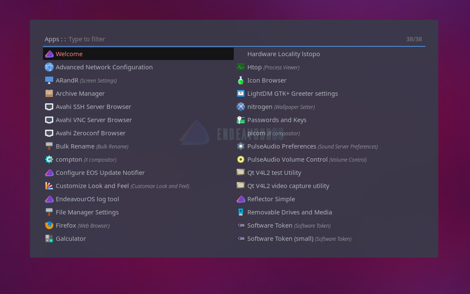The width and height of the screenshot is (470, 294).
Task: Select Avahi VNC Server Browser label
Action: (x=94, y=120)
